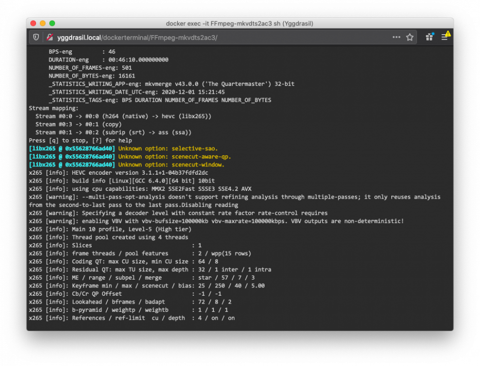Click the subrip to ass stream mapping line
Screen dimensions: 480x366
point(113,132)
